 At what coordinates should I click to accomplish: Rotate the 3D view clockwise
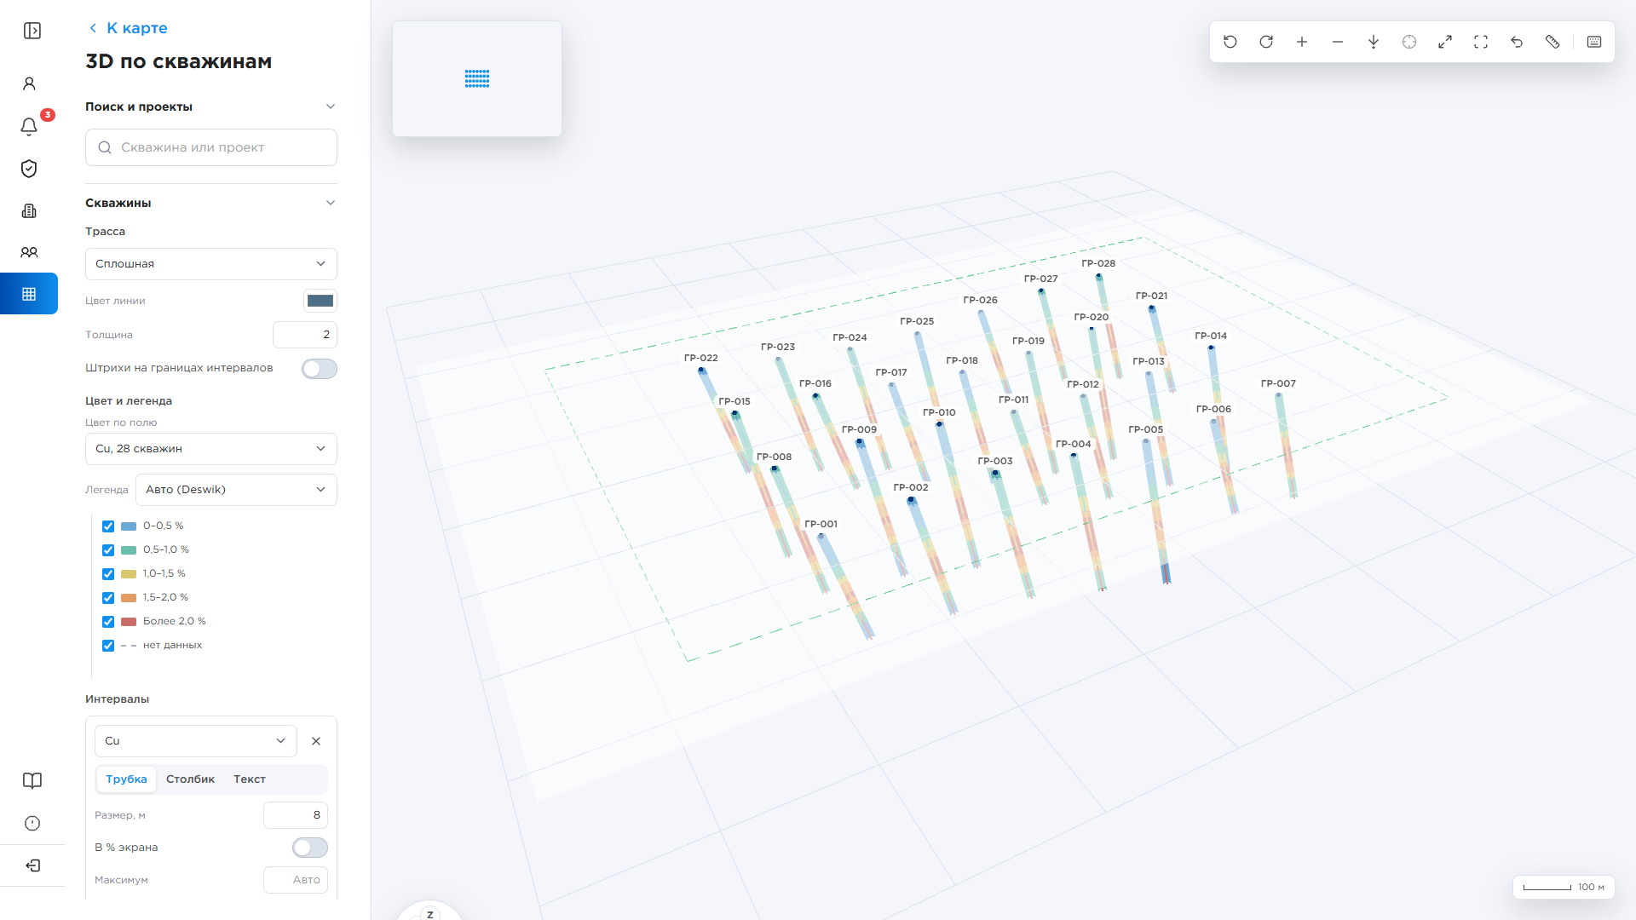(1266, 42)
